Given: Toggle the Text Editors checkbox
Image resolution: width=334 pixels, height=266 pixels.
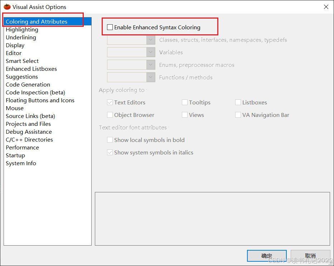Looking at the screenshot, I should (110, 102).
